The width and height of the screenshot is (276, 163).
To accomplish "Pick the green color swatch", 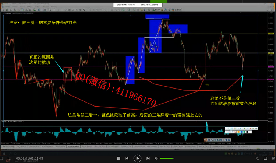I will [244, 132].
